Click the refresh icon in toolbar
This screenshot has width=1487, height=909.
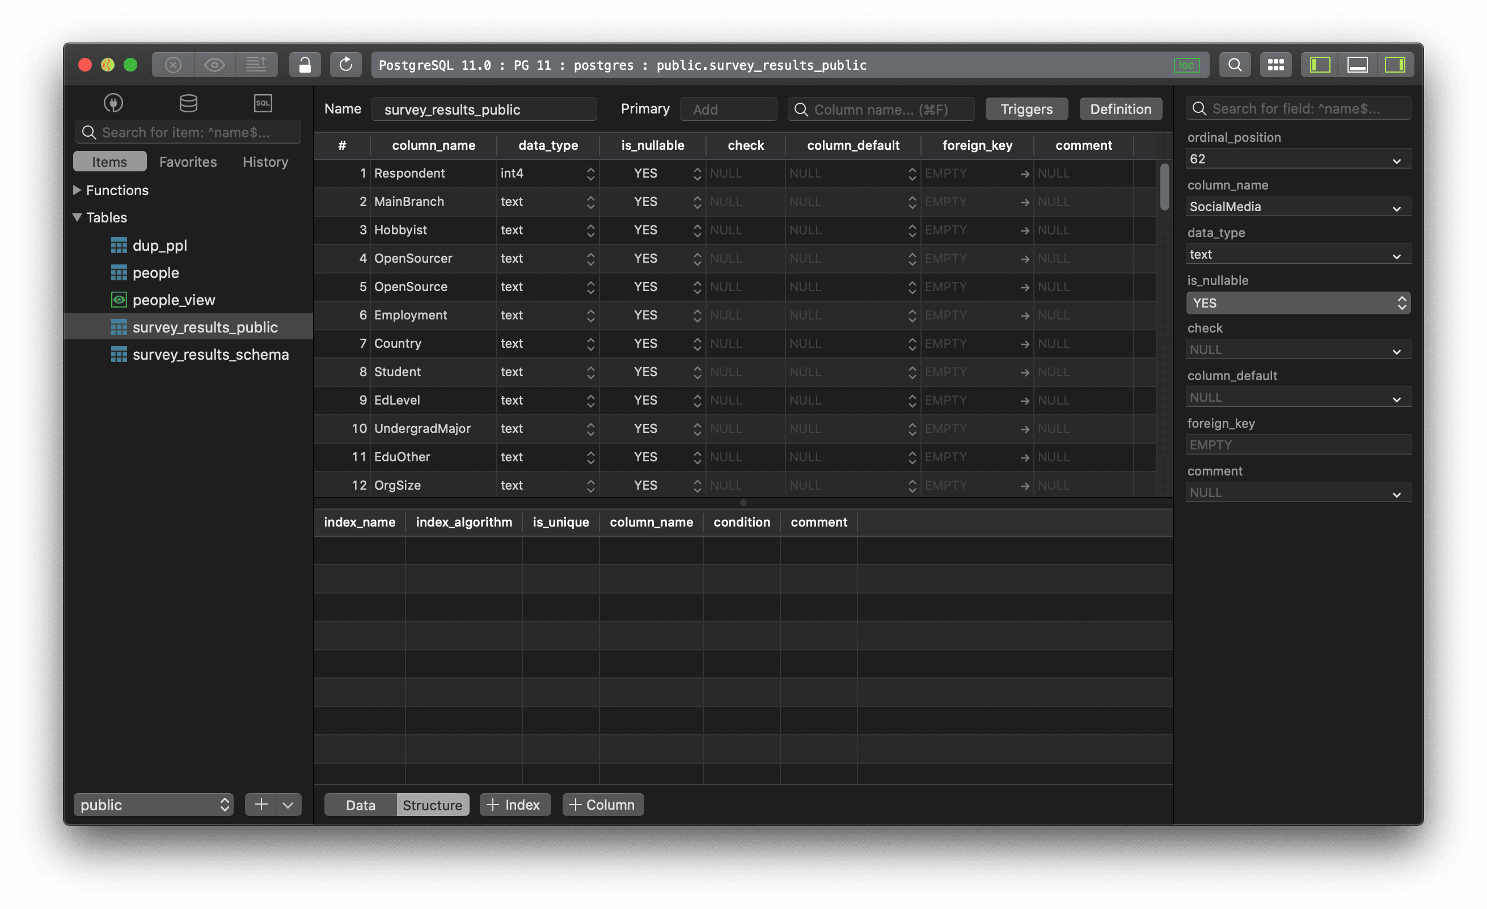346,65
